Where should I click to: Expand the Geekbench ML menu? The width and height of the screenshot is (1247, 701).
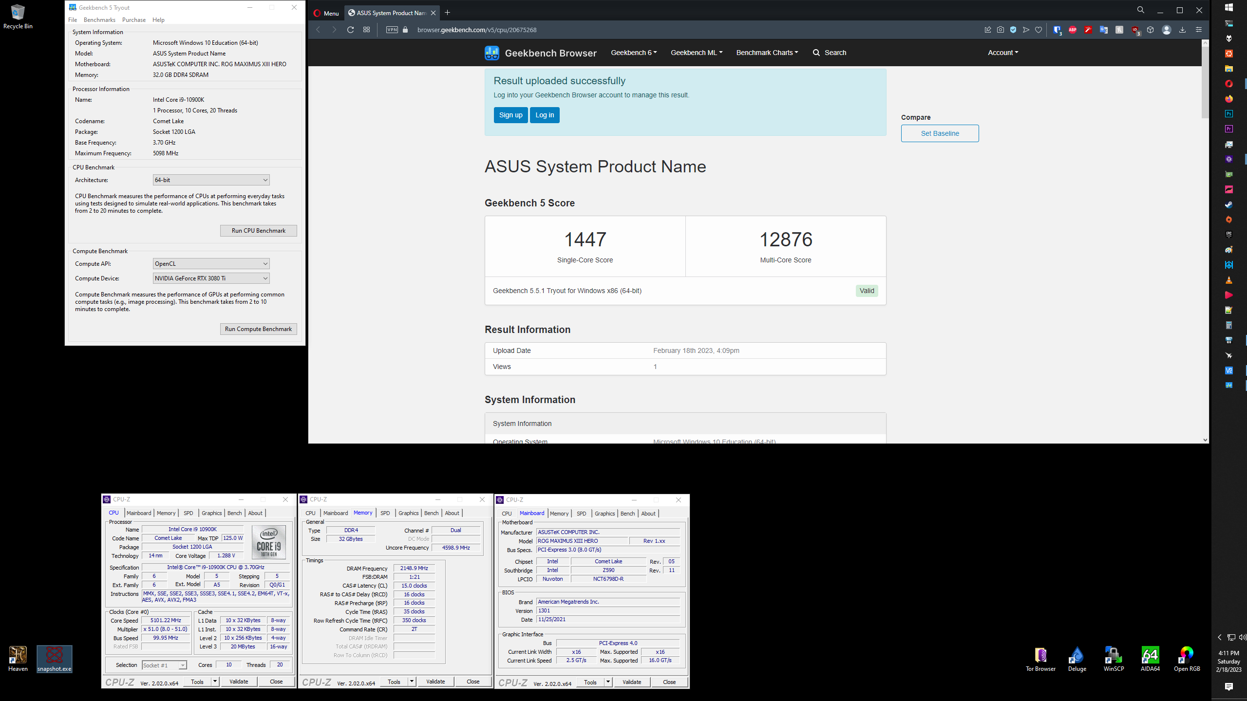coord(697,53)
